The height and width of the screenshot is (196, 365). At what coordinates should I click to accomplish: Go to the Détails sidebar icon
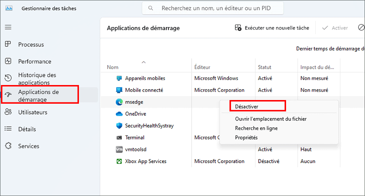(8, 129)
